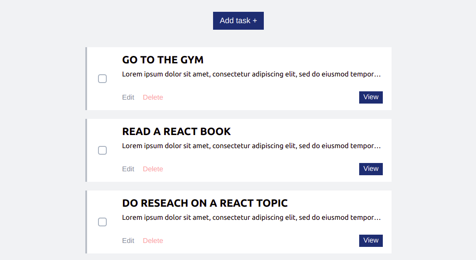Image resolution: width=476 pixels, height=260 pixels.
Task: Mark Do Reseach on a React Topic complete
Action: [x=102, y=222]
